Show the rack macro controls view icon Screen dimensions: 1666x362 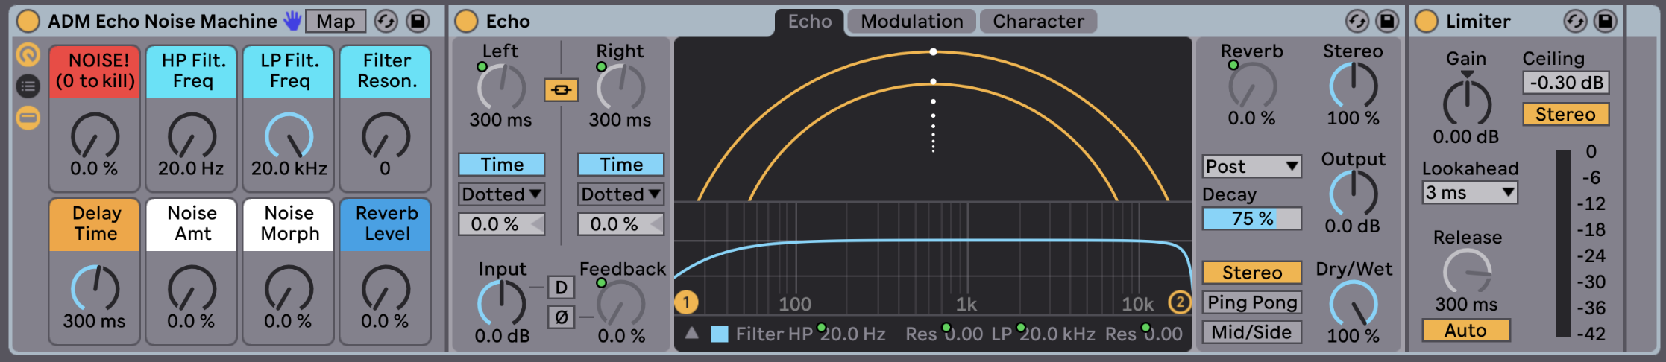tap(28, 55)
